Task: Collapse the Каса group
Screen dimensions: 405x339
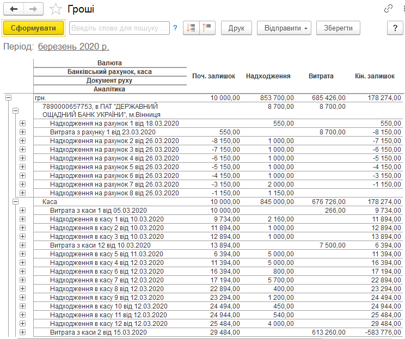Action: pos(16,202)
